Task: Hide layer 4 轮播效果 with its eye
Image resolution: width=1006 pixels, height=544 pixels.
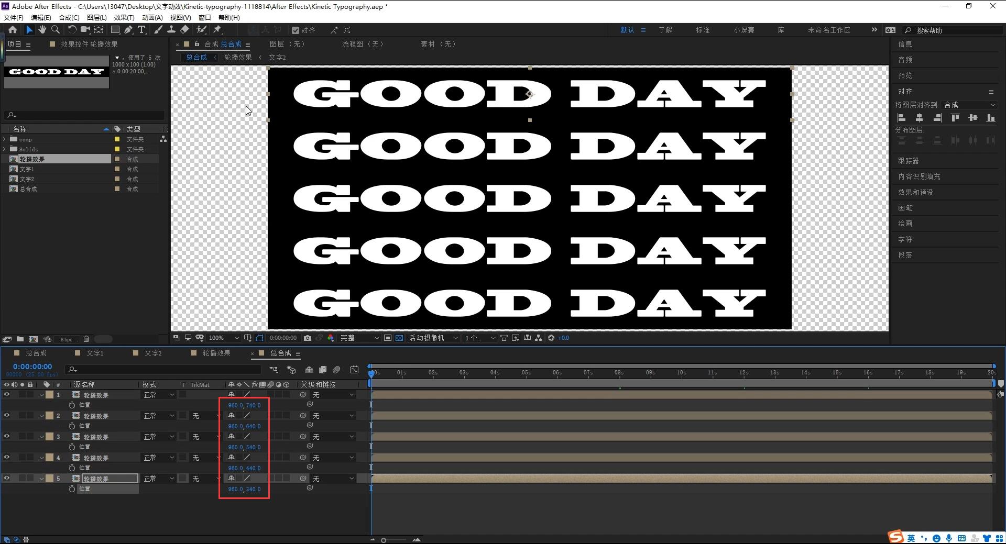Action: pyautogui.click(x=7, y=458)
